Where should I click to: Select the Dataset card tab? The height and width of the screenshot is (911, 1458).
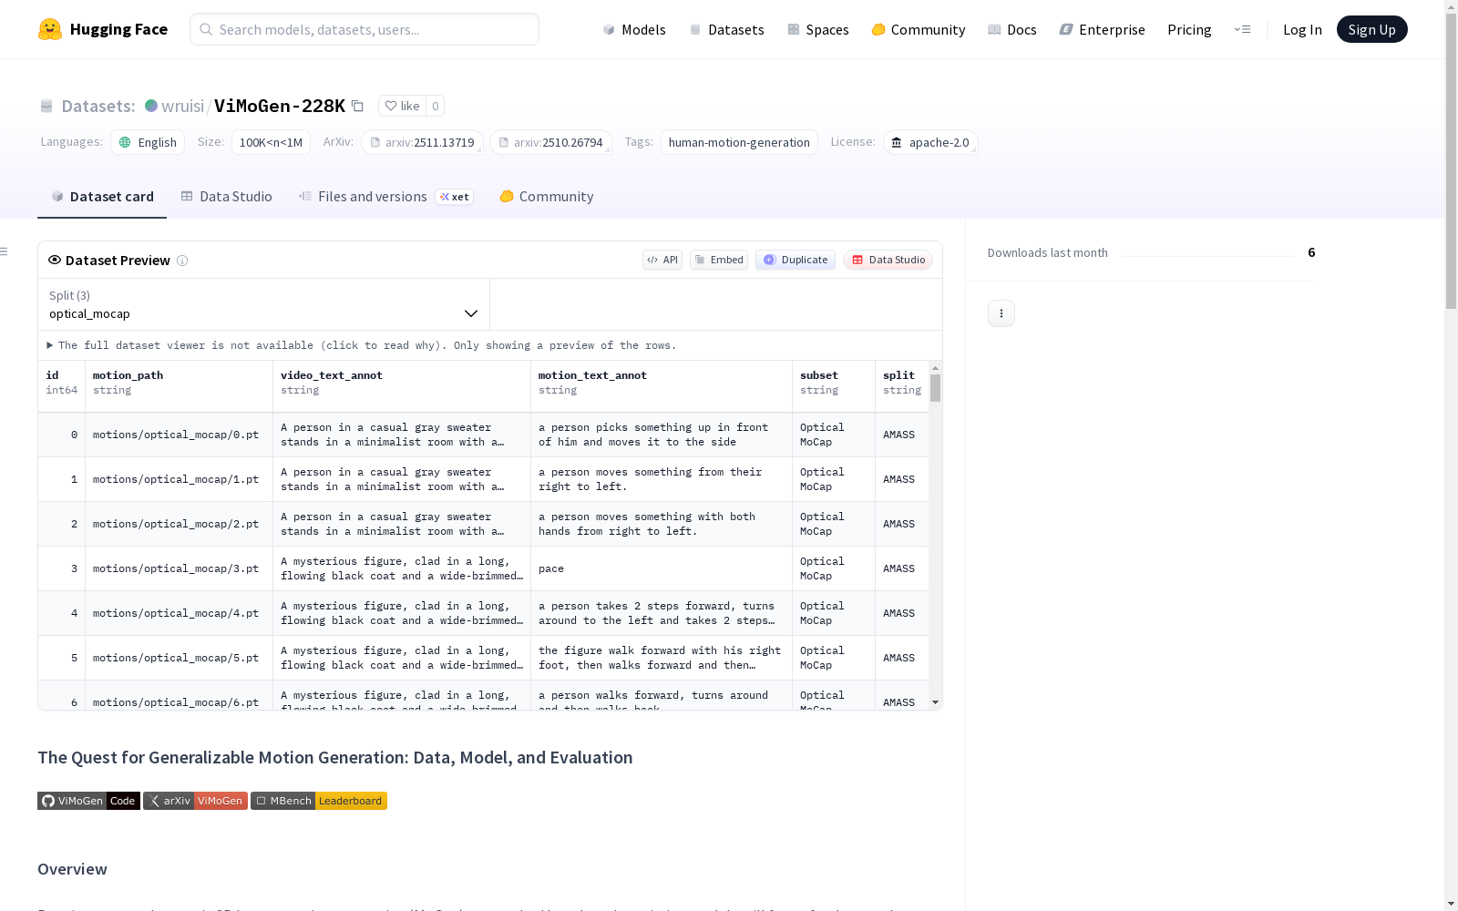click(x=102, y=197)
